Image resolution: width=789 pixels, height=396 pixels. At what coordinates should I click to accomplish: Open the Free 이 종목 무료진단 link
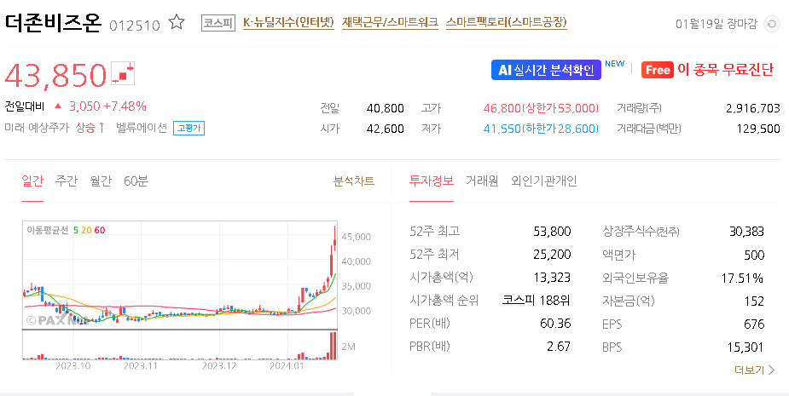[x=707, y=69]
